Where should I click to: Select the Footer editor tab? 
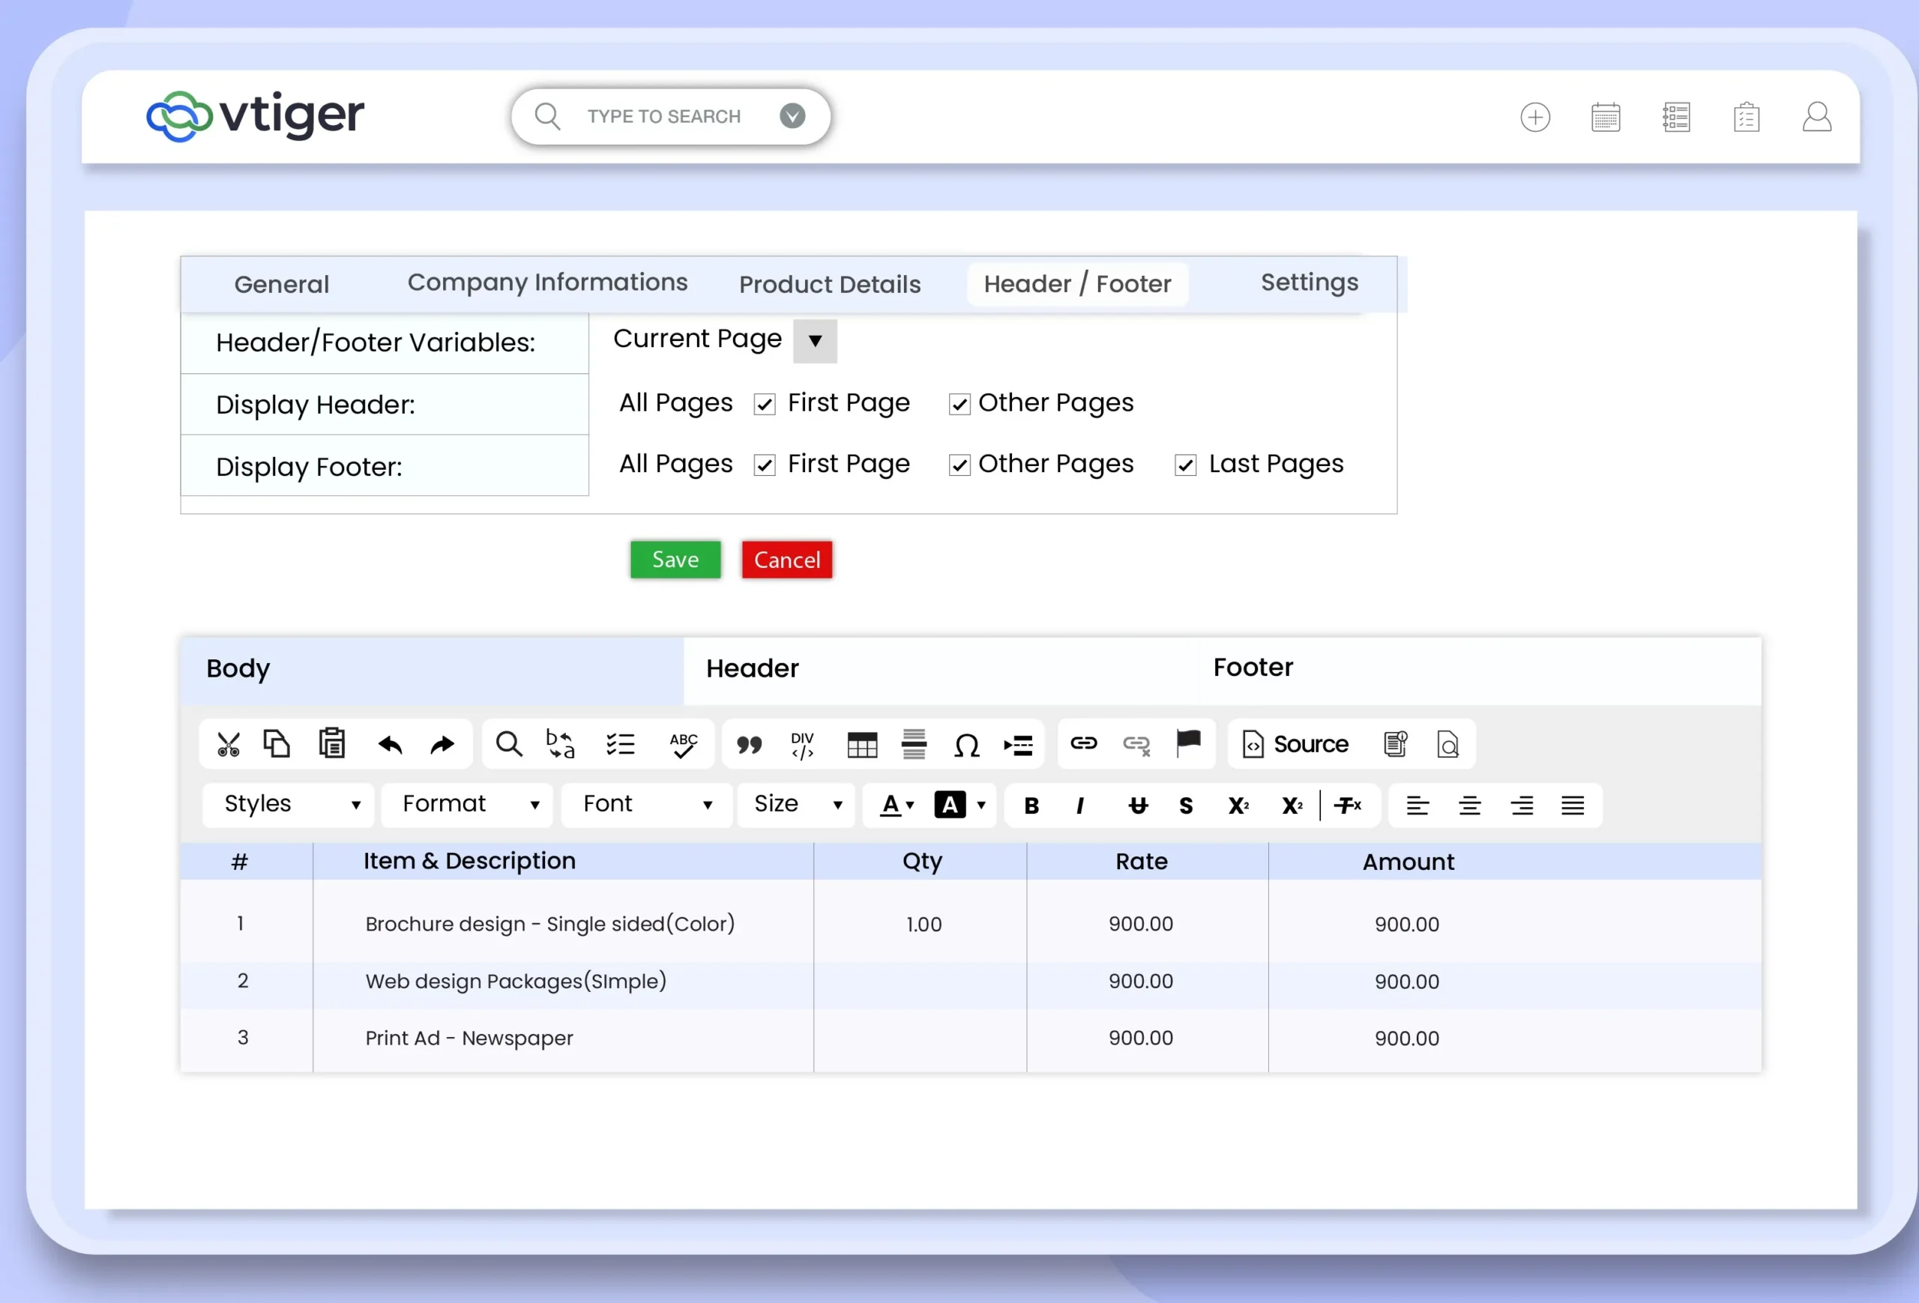click(x=1252, y=668)
